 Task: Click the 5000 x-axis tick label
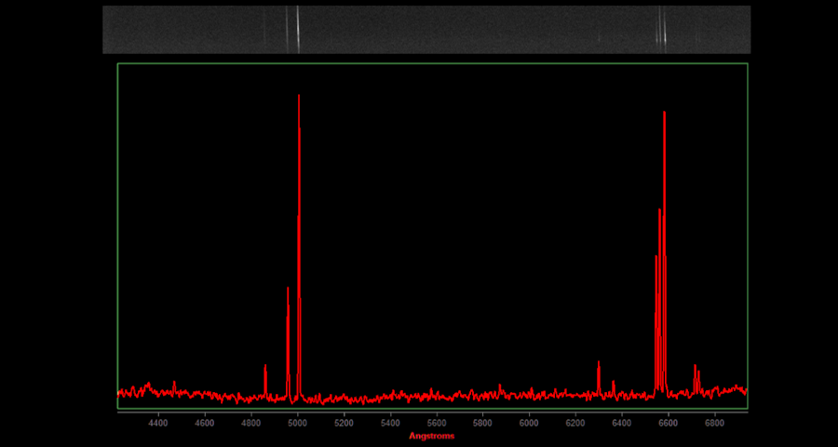[297, 423]
